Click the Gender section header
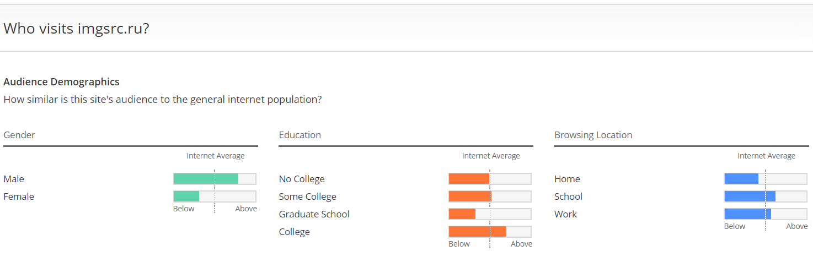Image resolution: width=813 pixels, height=262 pixels. 19,135
